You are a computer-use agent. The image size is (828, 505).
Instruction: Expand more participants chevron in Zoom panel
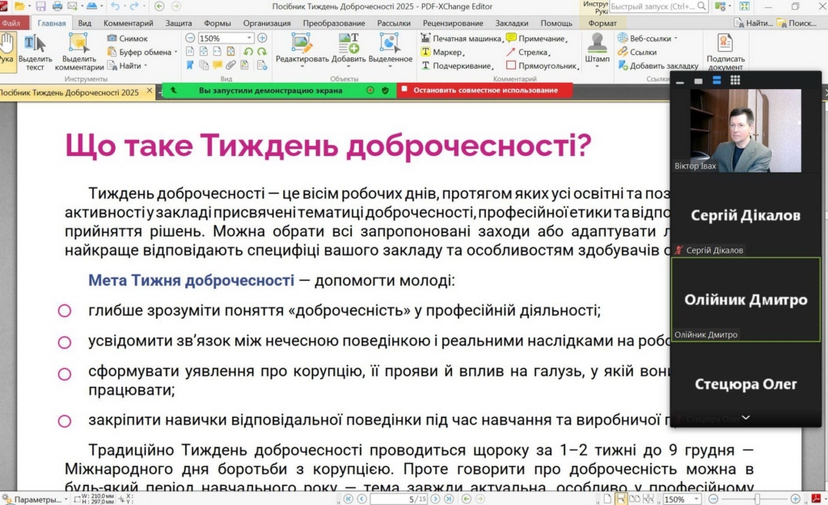pyautogui.click(x=746, y=418)
